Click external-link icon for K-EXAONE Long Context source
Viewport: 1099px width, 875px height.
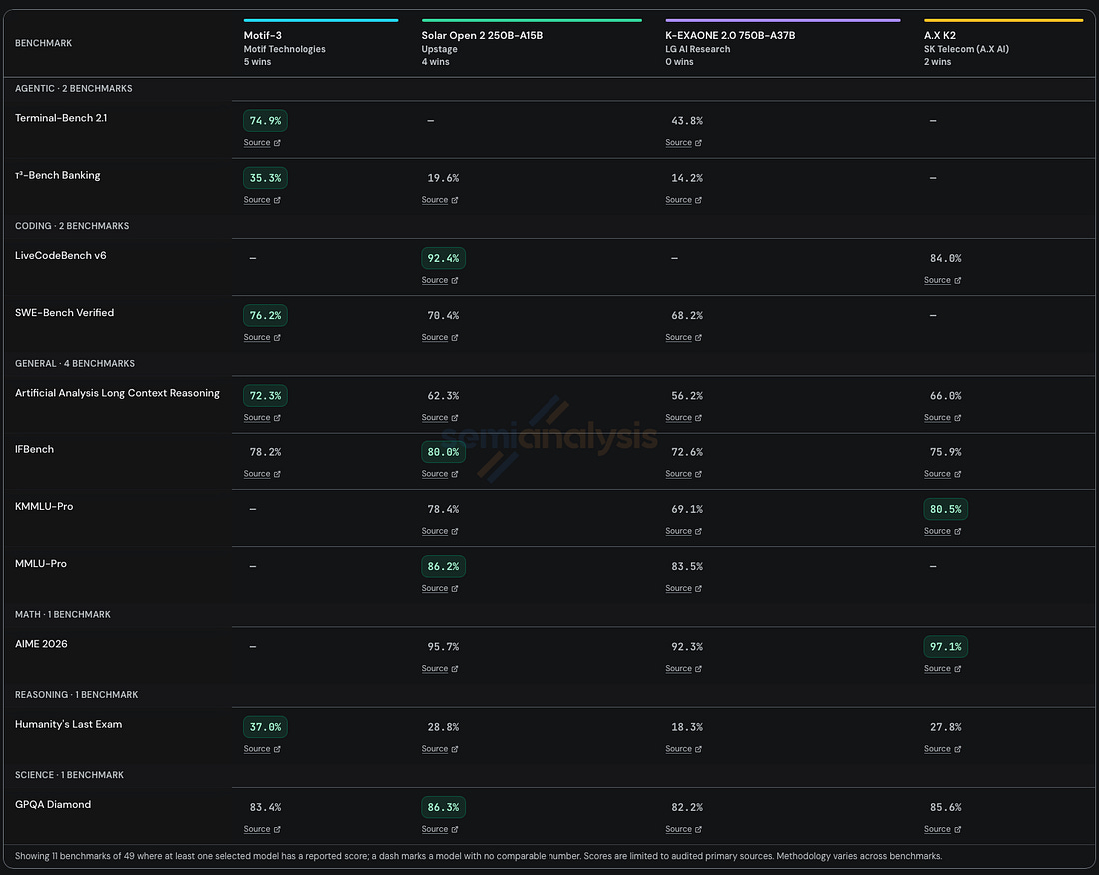tap(698, 418)
